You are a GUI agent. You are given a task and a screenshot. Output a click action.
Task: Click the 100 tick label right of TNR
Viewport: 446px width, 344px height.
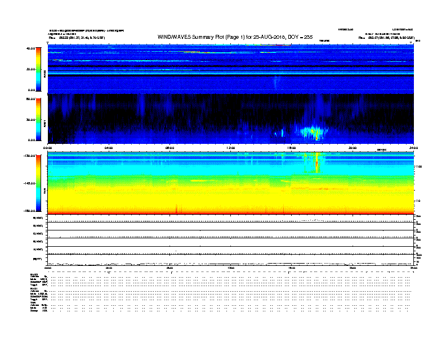[x=419, y=166]
